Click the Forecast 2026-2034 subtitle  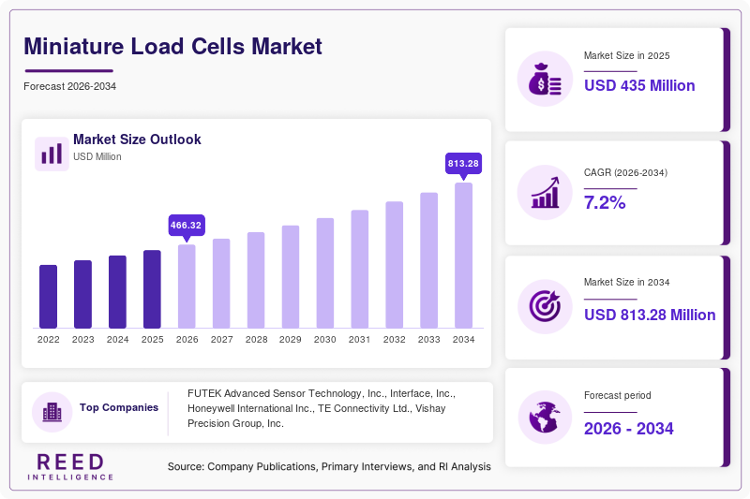pyautogui.click(x=69, y=86)
